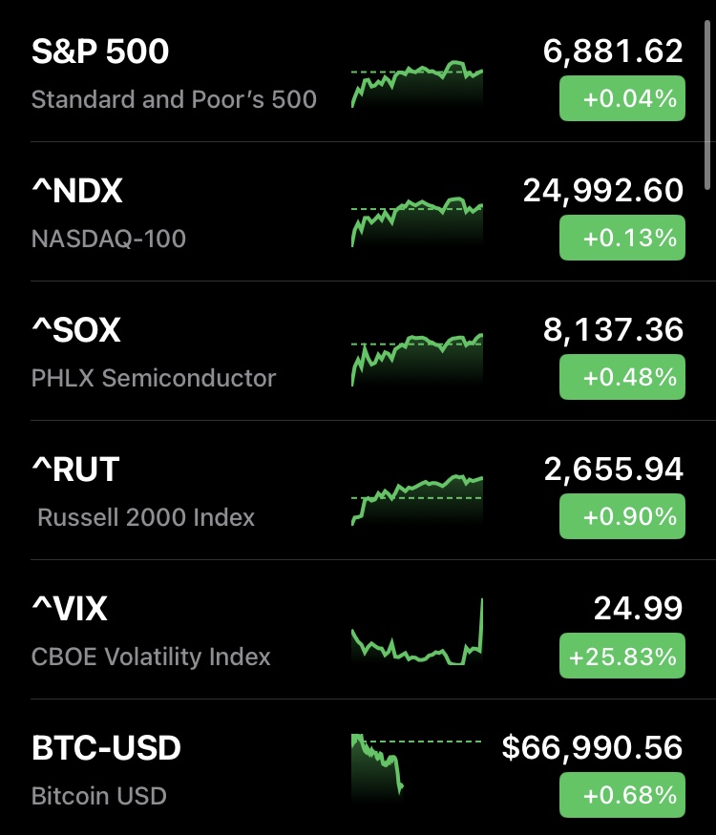The width and height of the screenshot is (716, 835).
Task: Tap the BTC-USD +0.68% change badge
Action: coord(621,795)
